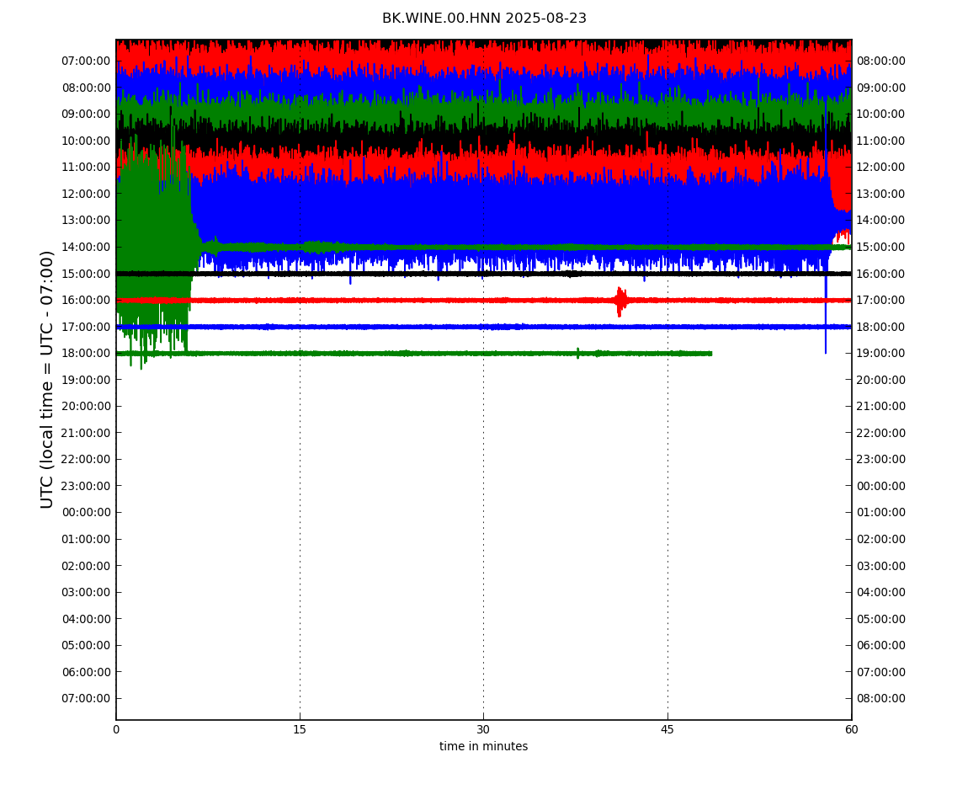Image resolution: width=968 pixels, height=800 pixels.
Task: Click 16:00:00 on the right local-time axis
Action: click(881, 274)
